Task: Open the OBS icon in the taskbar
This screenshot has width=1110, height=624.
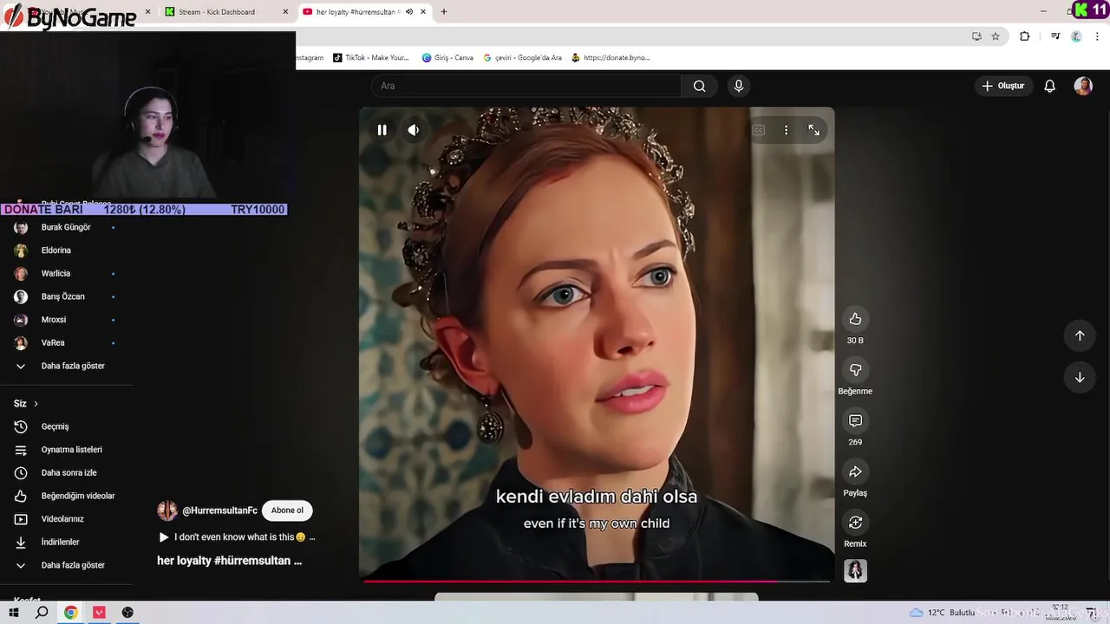Action: [127, 613]
